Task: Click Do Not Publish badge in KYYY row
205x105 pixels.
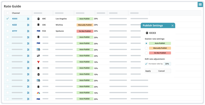Action: (85, 31)
